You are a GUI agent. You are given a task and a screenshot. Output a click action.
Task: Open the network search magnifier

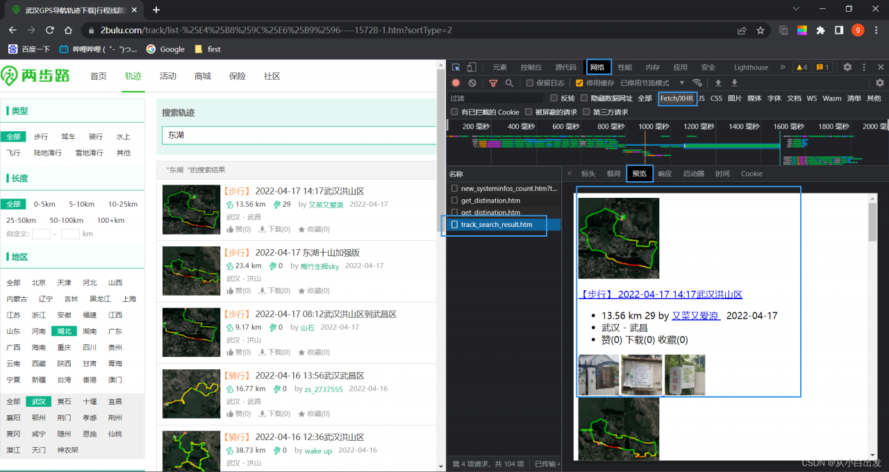pyautogui.click(x=509, y=83)
